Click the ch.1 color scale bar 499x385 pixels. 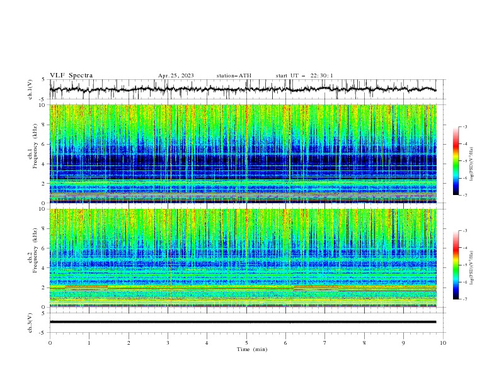pos(456,160)
